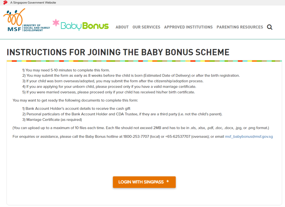Select PARENTING RESOURCES in navigation
285x207 pixels.
pos(240,27)
